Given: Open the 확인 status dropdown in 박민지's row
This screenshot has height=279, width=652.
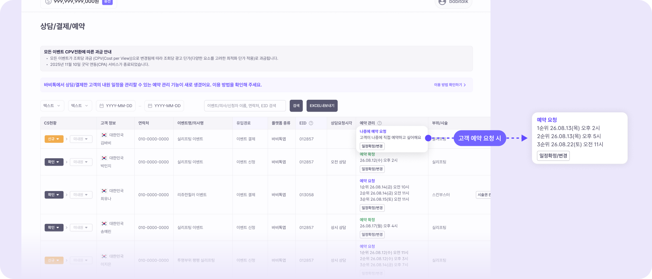Looking at the screenshot, I should [54, 162].
